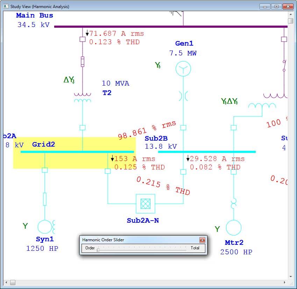Select the YΔY winding symbol near right transformer

(x=229, y=101)
